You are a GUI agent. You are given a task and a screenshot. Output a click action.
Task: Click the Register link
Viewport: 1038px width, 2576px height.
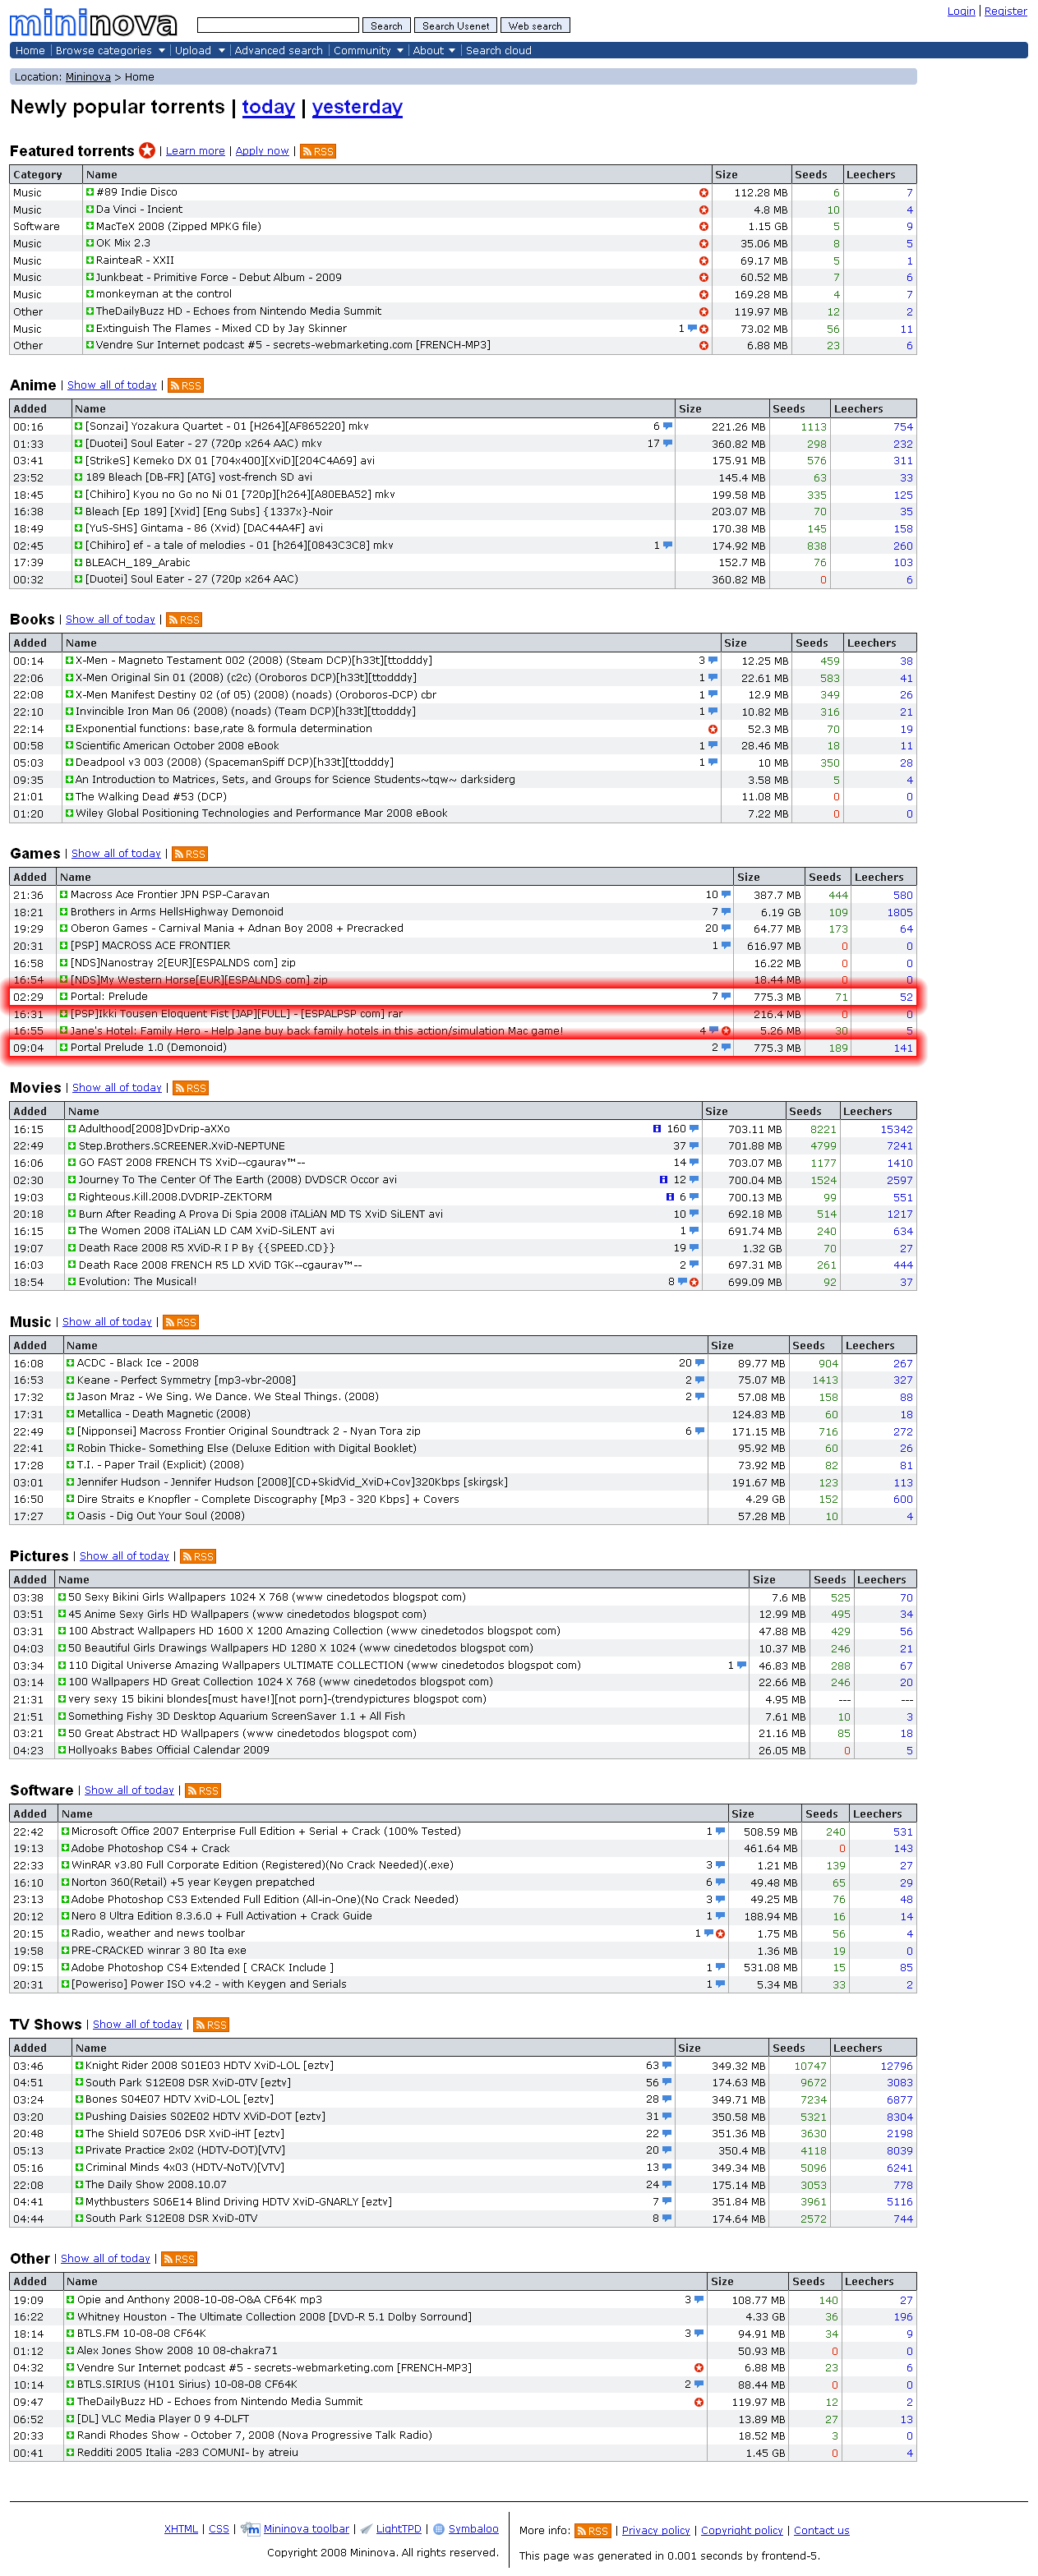[1005, 11]
